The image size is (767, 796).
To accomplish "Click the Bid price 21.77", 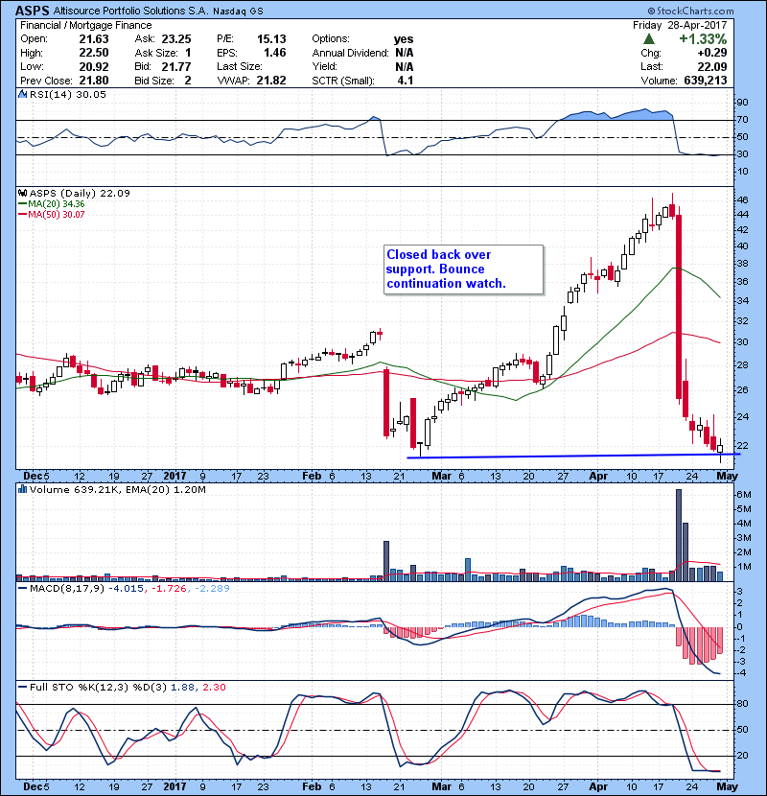I will 176,66.
